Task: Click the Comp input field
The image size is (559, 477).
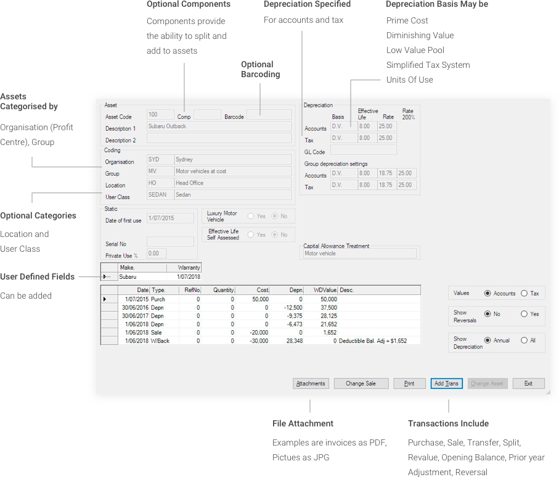Action: pyautogui.click(x=208, y=114)
